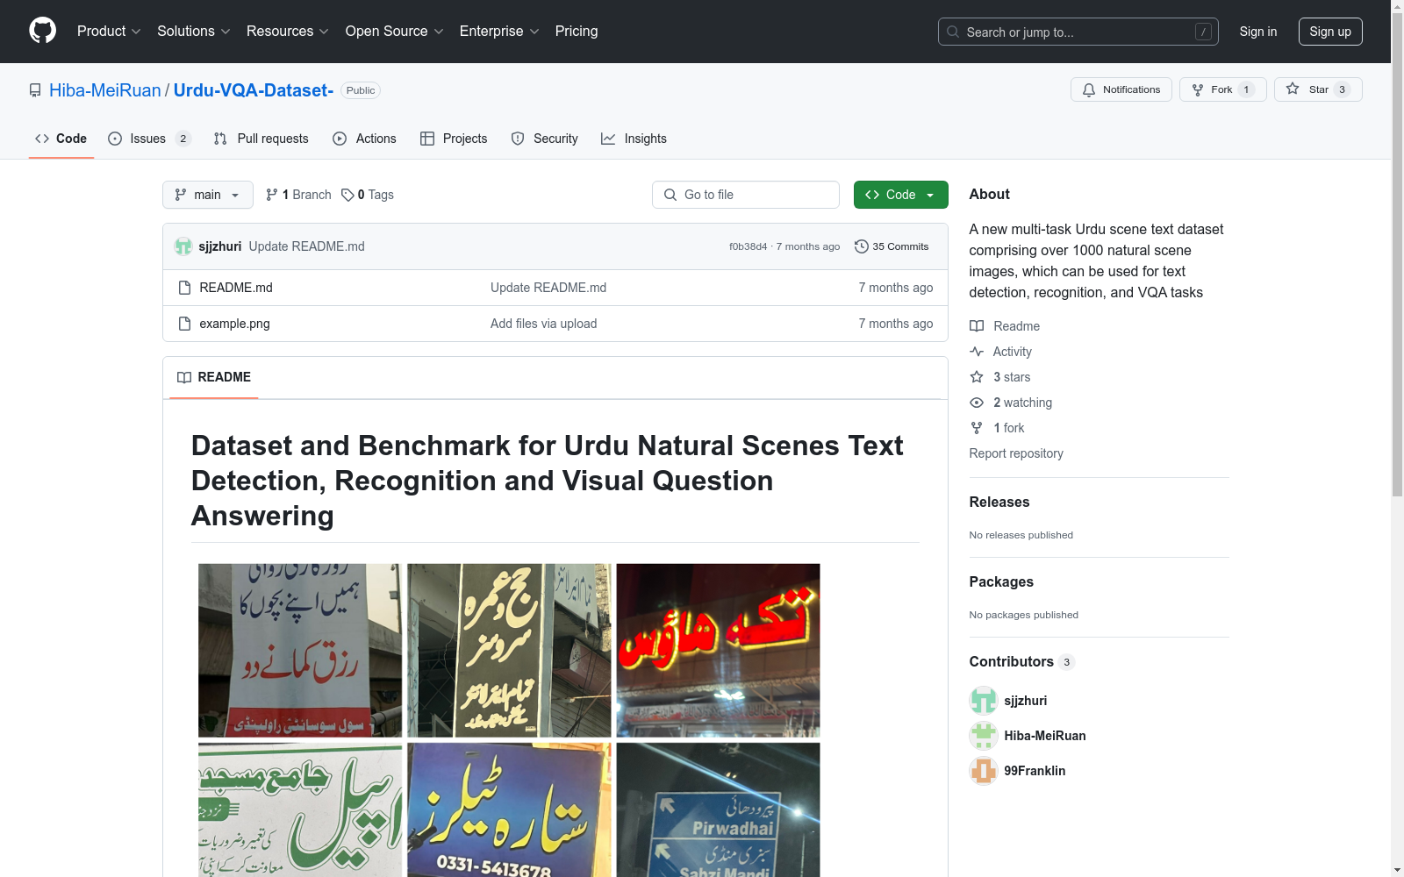This screenshot has width=1404, height=877.
Task: Click the branch icon next to 1 Branch
Action: point(272,195)
